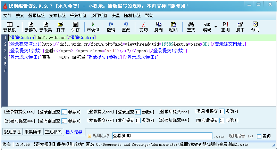
Task: Start F5调试 debugging
Action: [x=93, y=26]
